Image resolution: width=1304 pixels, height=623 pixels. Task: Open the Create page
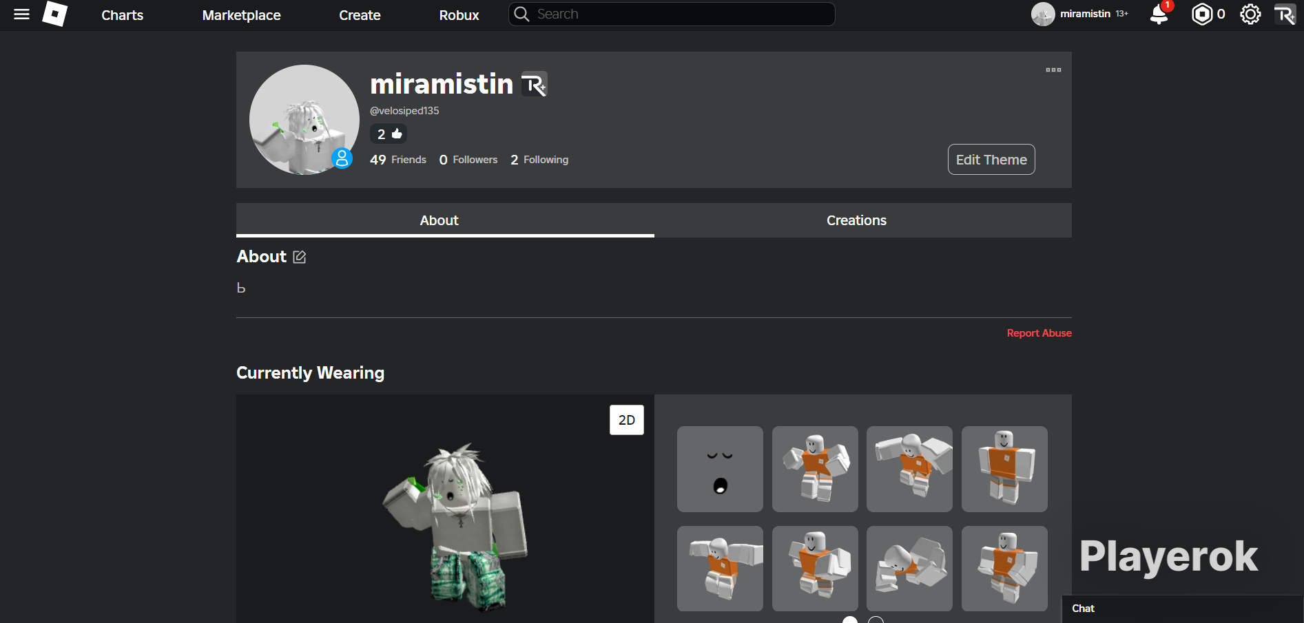pos(360,15)
